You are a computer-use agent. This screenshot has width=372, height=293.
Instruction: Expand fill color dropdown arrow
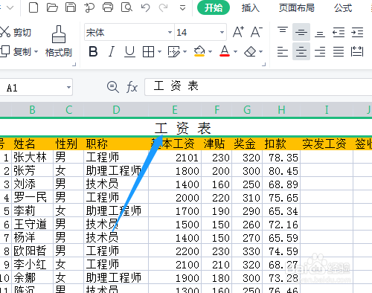click(x=211, y=52)
